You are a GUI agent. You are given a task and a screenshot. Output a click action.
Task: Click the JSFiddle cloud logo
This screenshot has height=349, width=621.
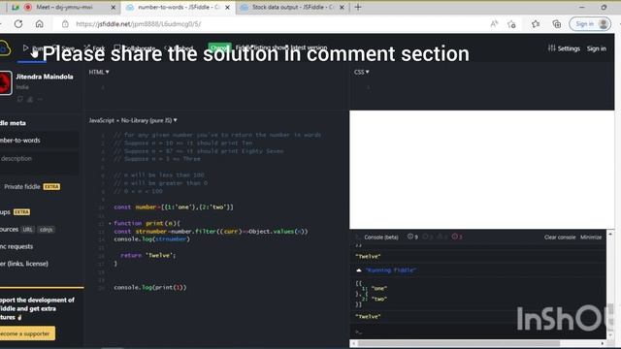(x=5, y=48)
